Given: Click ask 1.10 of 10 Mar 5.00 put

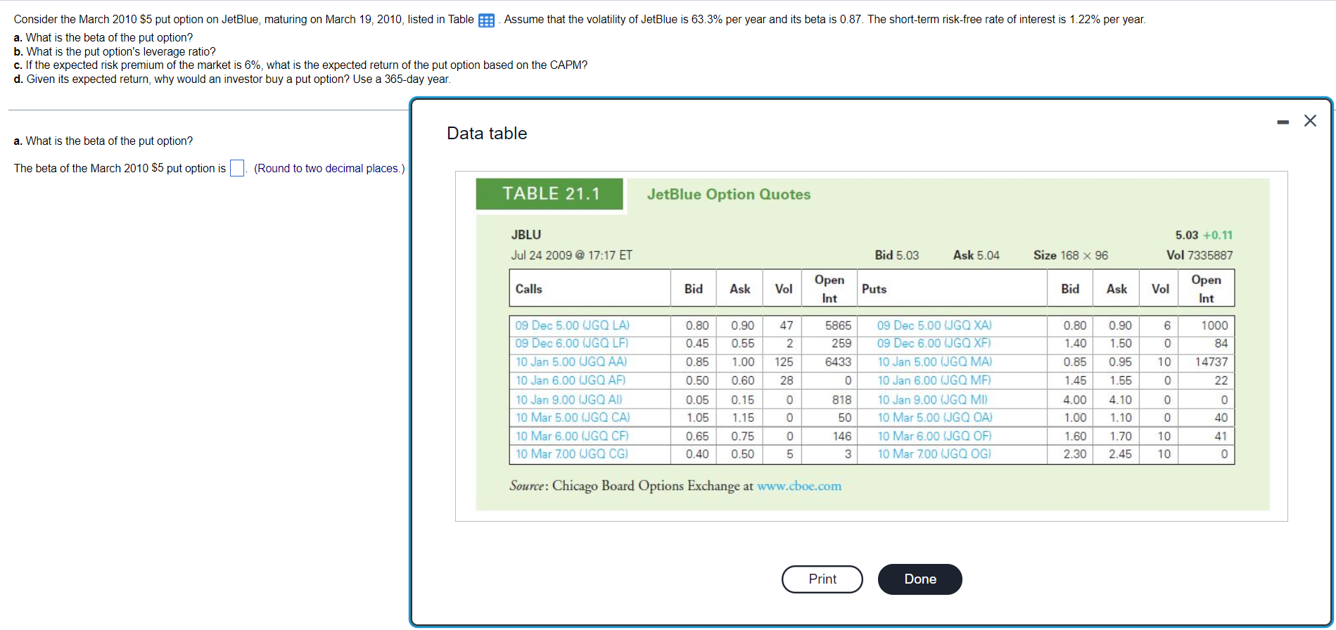Looking at the screenshot, I should click(x=1121, y=418).
